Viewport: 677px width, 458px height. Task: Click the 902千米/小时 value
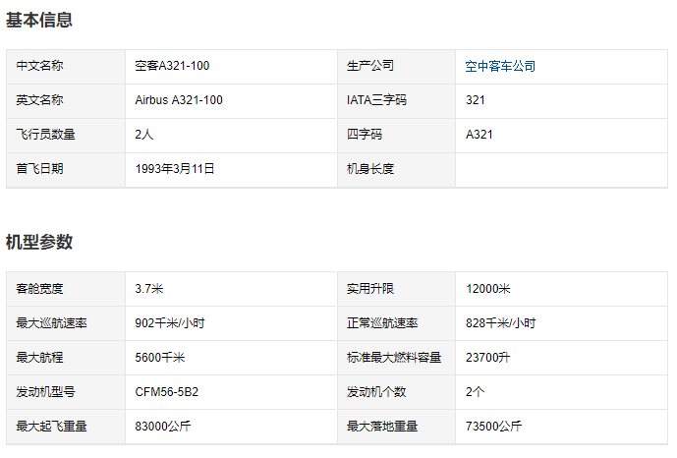pyautogui.click(x=170, y=323)
